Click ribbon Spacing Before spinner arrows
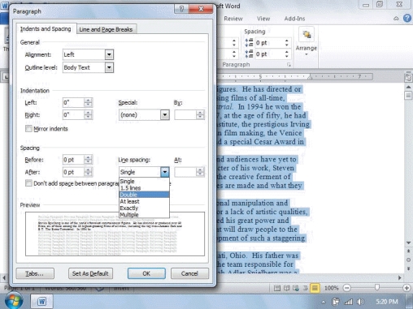Viewport: 413px width, 309px height. pyautogui.click(x=287, y=43)
